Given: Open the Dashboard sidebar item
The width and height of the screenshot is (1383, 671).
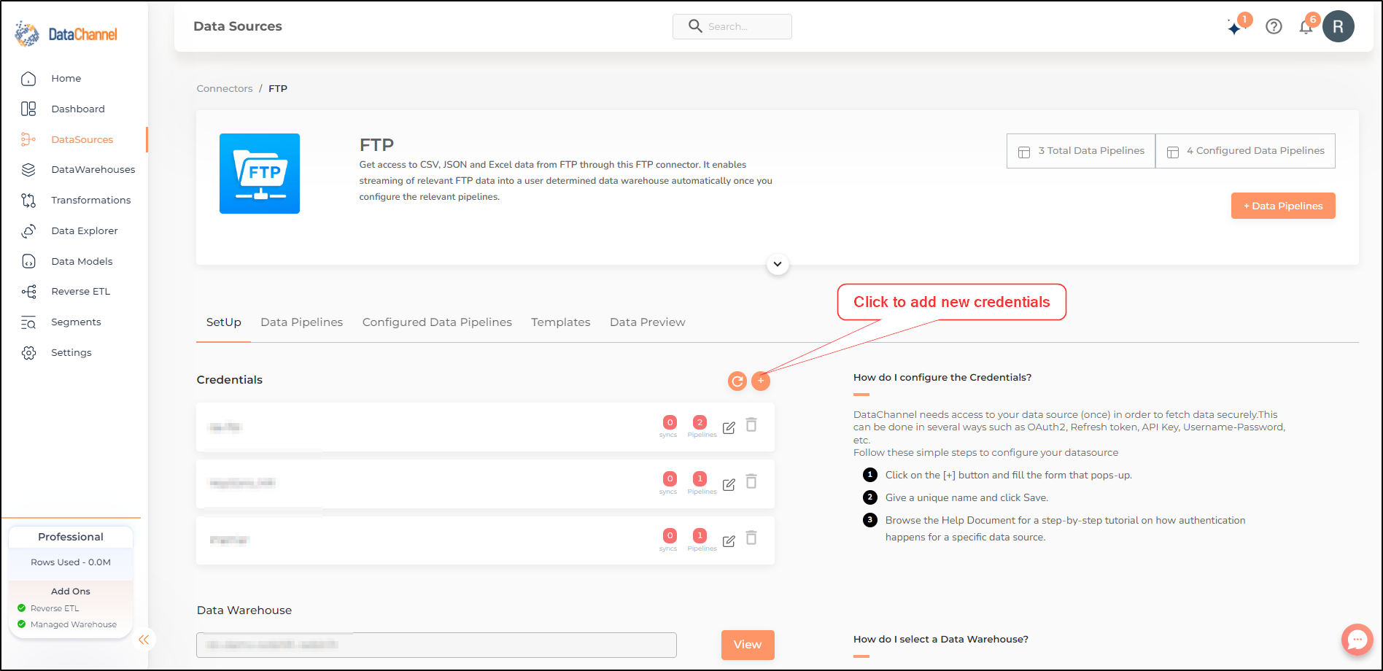Looking at the screenshot, I should tap(78, 109).
